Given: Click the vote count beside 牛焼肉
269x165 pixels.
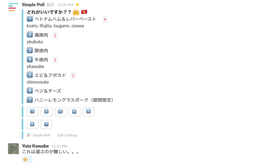Looking at the screenshot, I should pyautogui.click(x=55, y=60).
